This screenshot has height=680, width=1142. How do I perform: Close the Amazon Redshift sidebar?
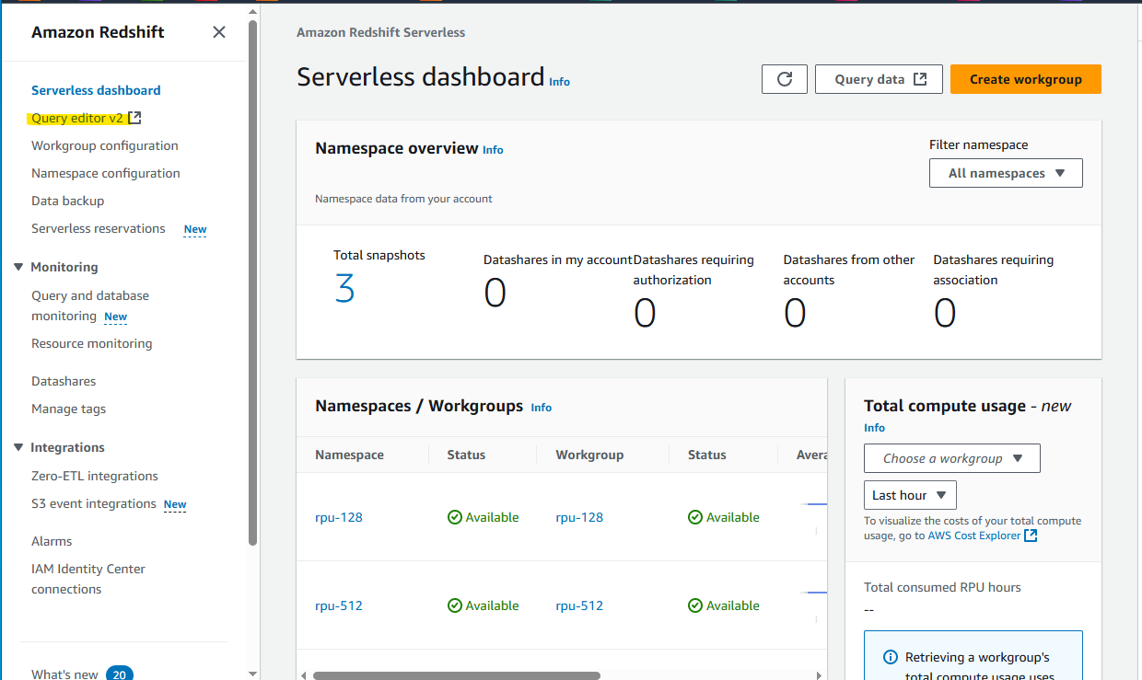[219, 32]
